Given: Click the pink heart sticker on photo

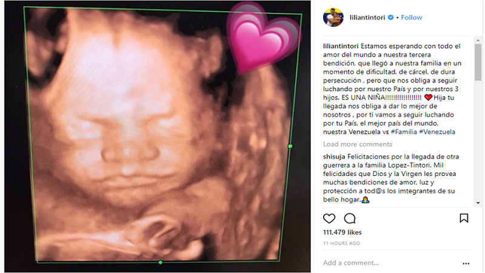Looking at the screenshot, I should (263, 39).
